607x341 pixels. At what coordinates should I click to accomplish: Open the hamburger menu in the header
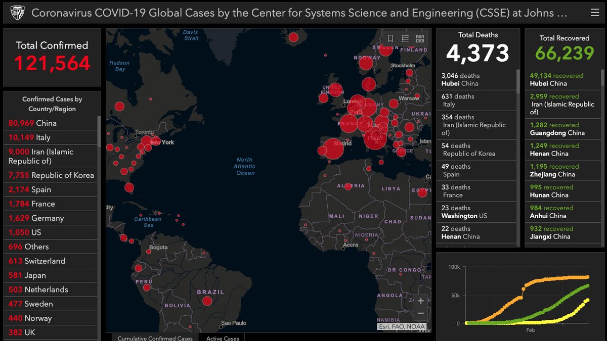[595, 13]
